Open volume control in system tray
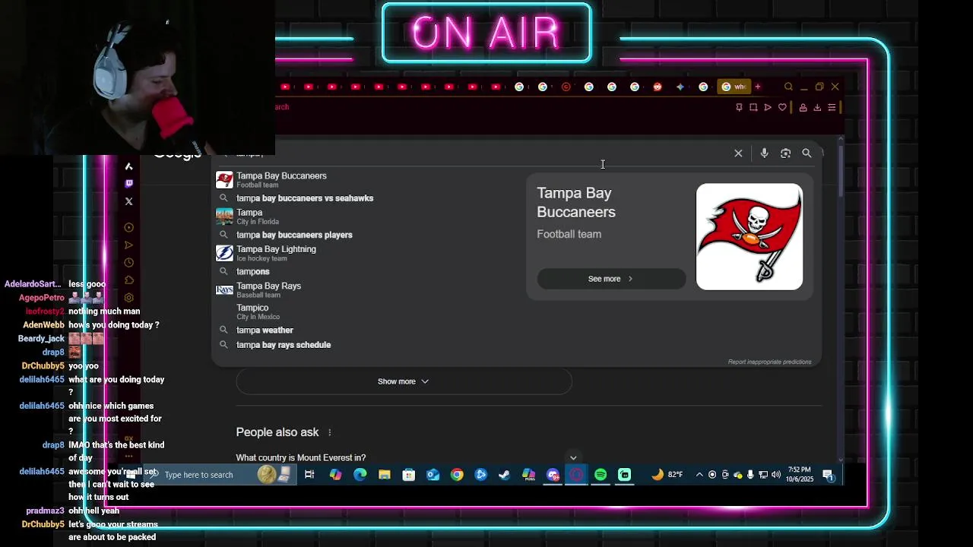Screen dimensions: 973x547 (775, 475)
